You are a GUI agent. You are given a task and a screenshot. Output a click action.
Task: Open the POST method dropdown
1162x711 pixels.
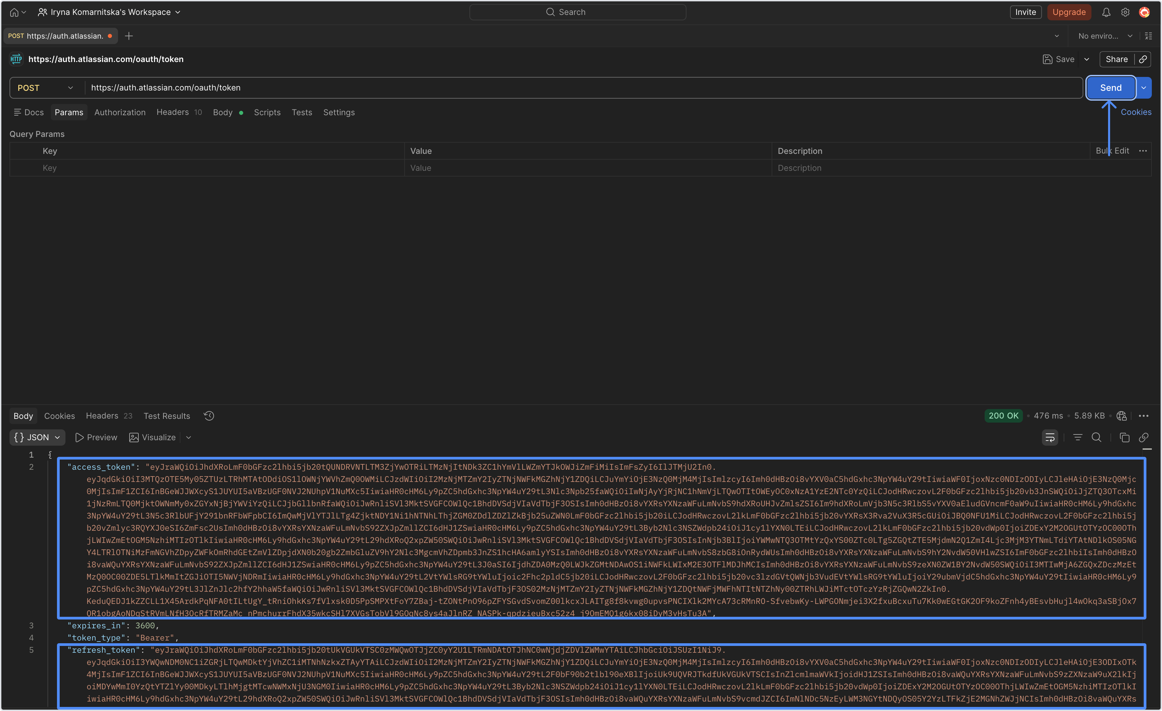pos(45,88)
